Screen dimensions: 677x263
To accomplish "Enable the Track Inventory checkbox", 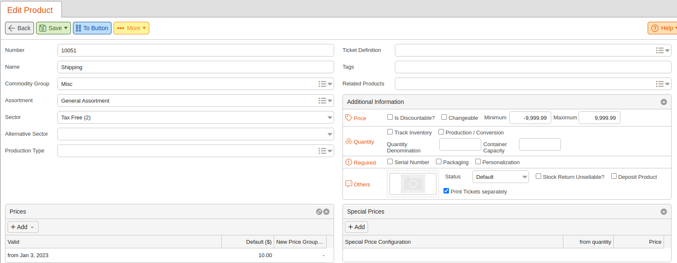I will tap(390, 132).
